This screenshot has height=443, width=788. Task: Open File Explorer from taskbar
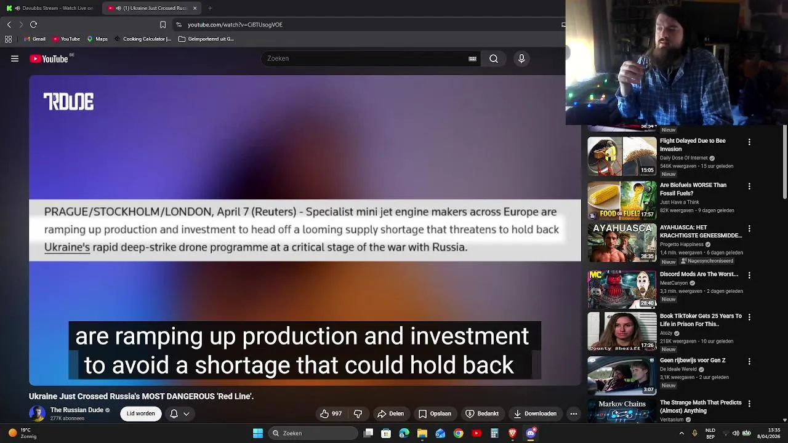tap(422, 433)
